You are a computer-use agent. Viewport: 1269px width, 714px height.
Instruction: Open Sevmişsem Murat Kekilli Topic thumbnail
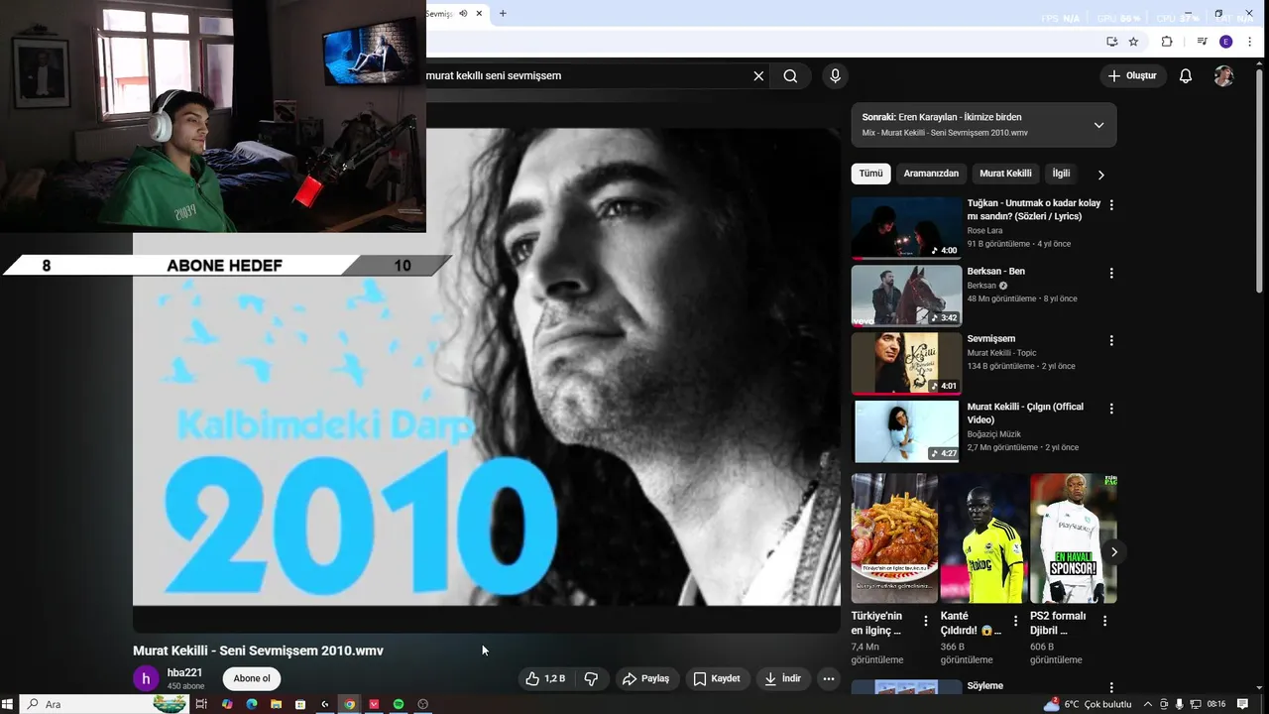point(906,363)
